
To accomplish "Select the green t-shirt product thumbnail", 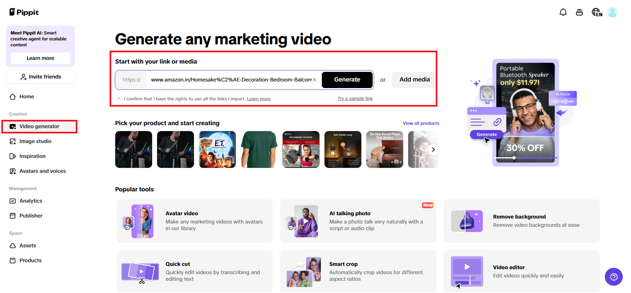I will click(259, 150).
